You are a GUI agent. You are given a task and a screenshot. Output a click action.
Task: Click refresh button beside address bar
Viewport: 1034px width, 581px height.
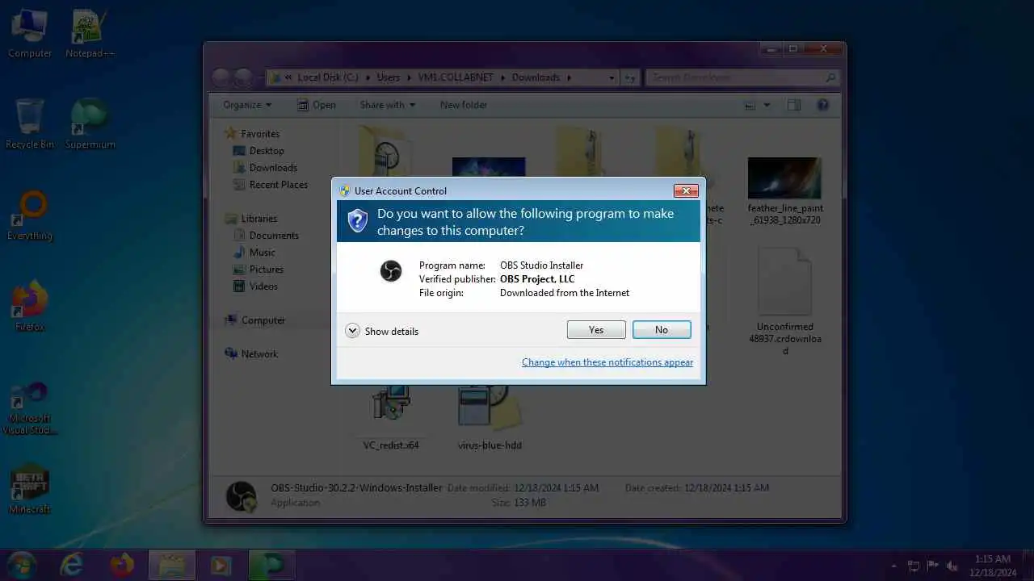tap(630, 77)
